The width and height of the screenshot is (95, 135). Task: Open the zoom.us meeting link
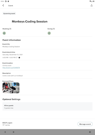point(11,68)
